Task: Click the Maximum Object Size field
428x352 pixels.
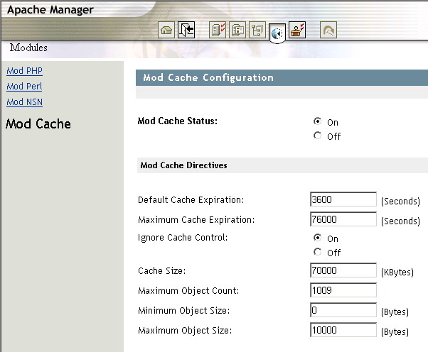Action: tap(343, 330)
